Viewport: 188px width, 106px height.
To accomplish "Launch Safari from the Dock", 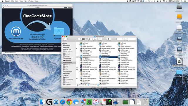I will [x=63, y=102].
